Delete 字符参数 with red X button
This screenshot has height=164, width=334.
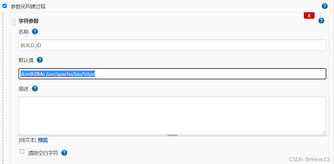click(309, 16)
